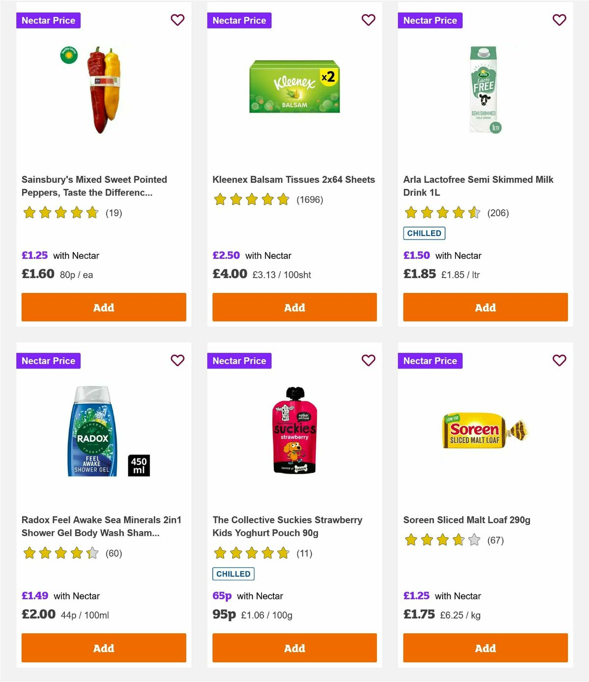Favourite the Sainsbury's Mixed Sweet Pointed Peppers

pos(177,20)
